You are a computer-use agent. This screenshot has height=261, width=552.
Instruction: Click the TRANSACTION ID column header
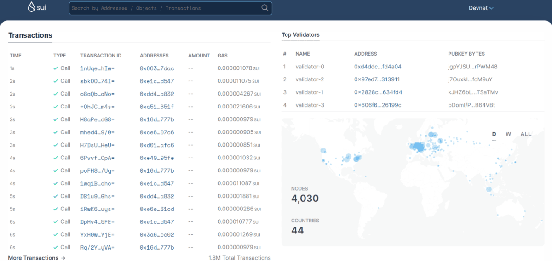coord(101,56)
